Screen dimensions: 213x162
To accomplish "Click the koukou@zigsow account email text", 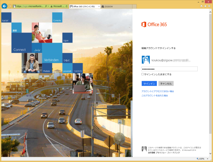I will [171, 60].
